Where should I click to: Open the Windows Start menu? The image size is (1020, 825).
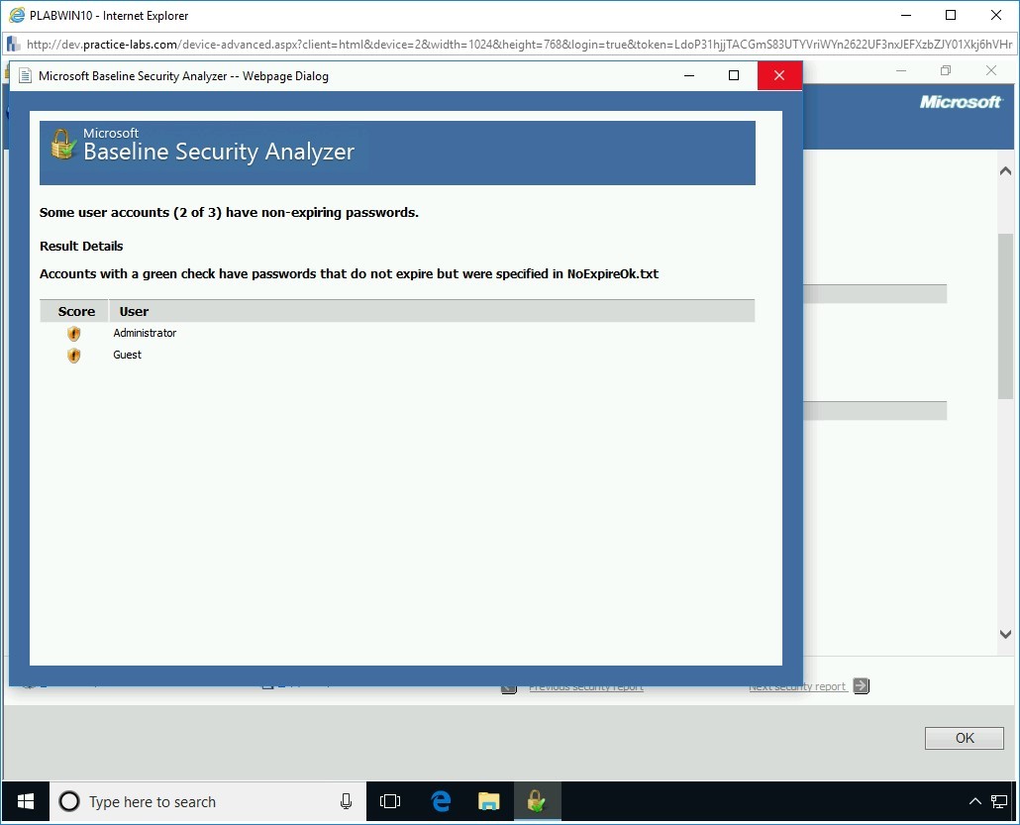coord(26,801)
